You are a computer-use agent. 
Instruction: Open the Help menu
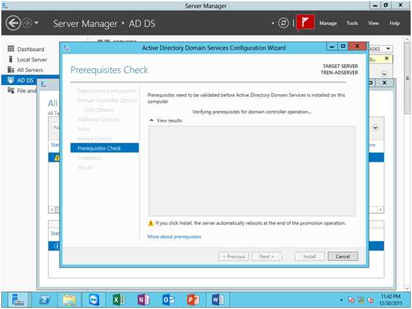click(x=394, y=23)
